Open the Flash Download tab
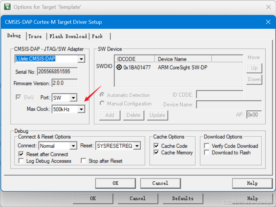Image resolution: width=276 pixels, height=207 pixels. [x=68, y=36]
